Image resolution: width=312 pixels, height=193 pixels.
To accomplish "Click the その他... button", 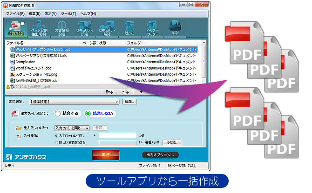I will coord(172,142).
